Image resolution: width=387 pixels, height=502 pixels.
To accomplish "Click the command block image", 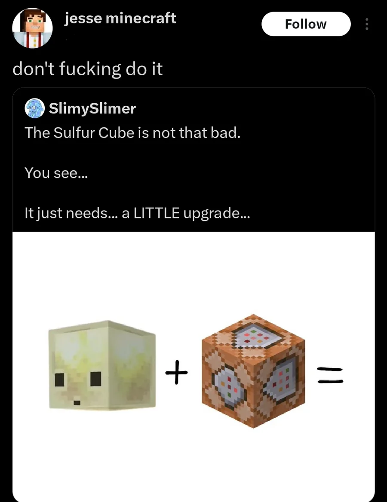I will pyautogui.click(x=253, y=371).
